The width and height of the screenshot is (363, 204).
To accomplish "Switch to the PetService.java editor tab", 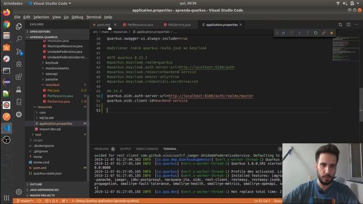I will pos(179,25).
